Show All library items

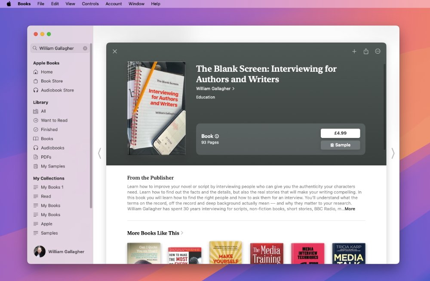click(43, 111)
